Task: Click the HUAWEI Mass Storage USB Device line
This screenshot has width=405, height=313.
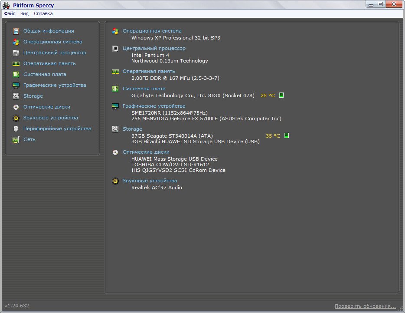Action: [174, 159]
